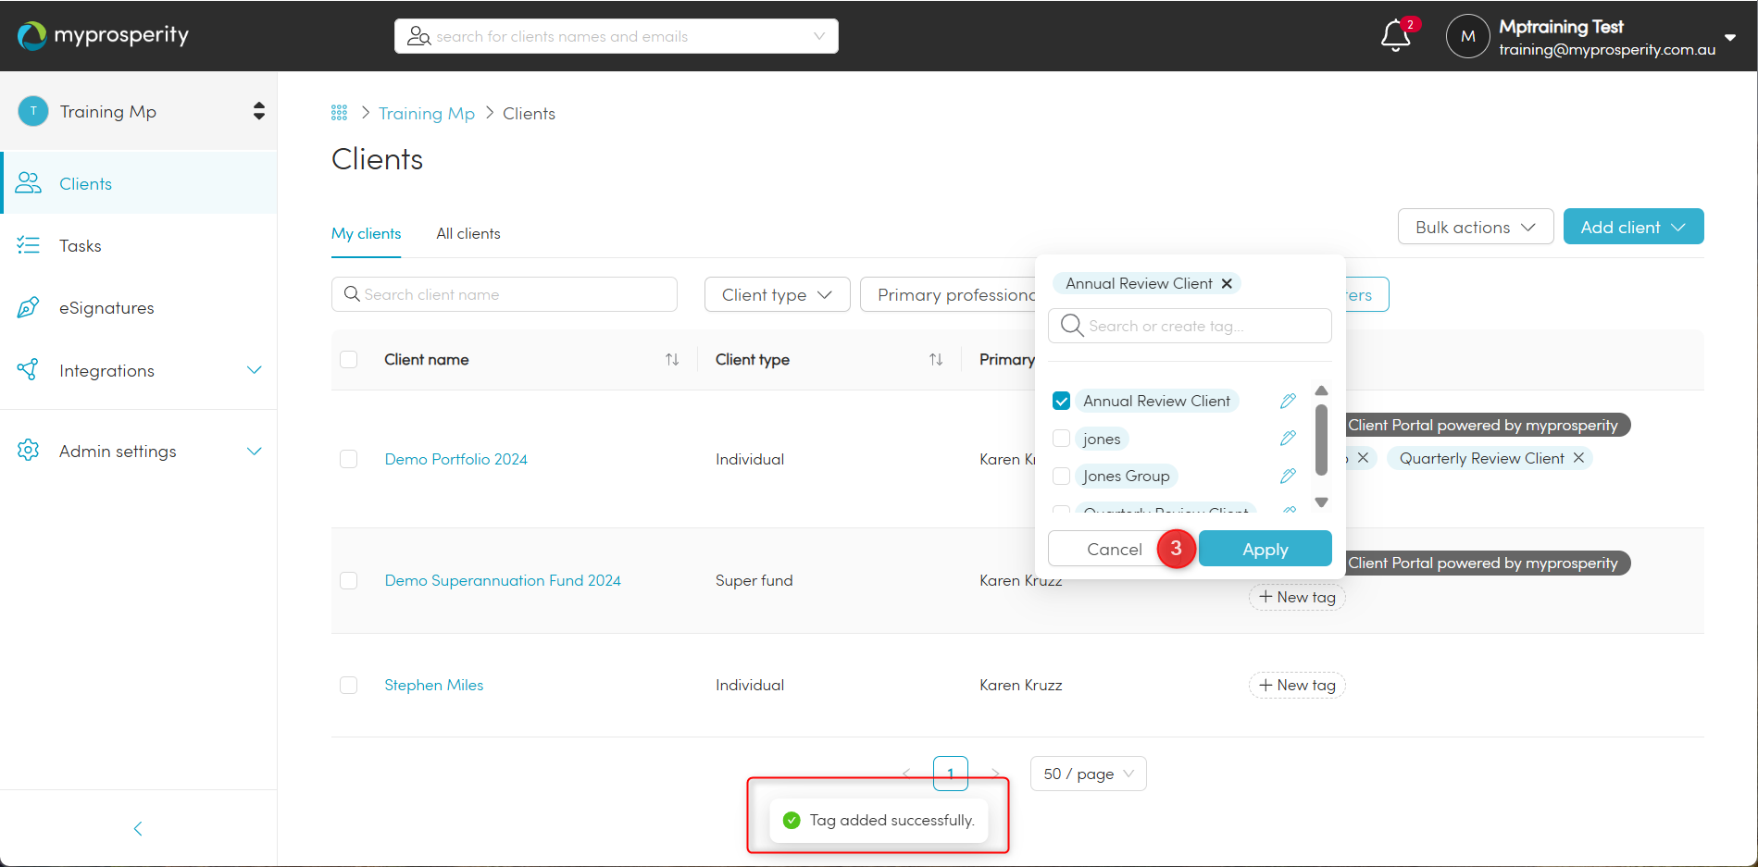Click the myprosperity logo
Image resolution: width=1758 pixels, height=867 pixels.
(x=103, y=35)
